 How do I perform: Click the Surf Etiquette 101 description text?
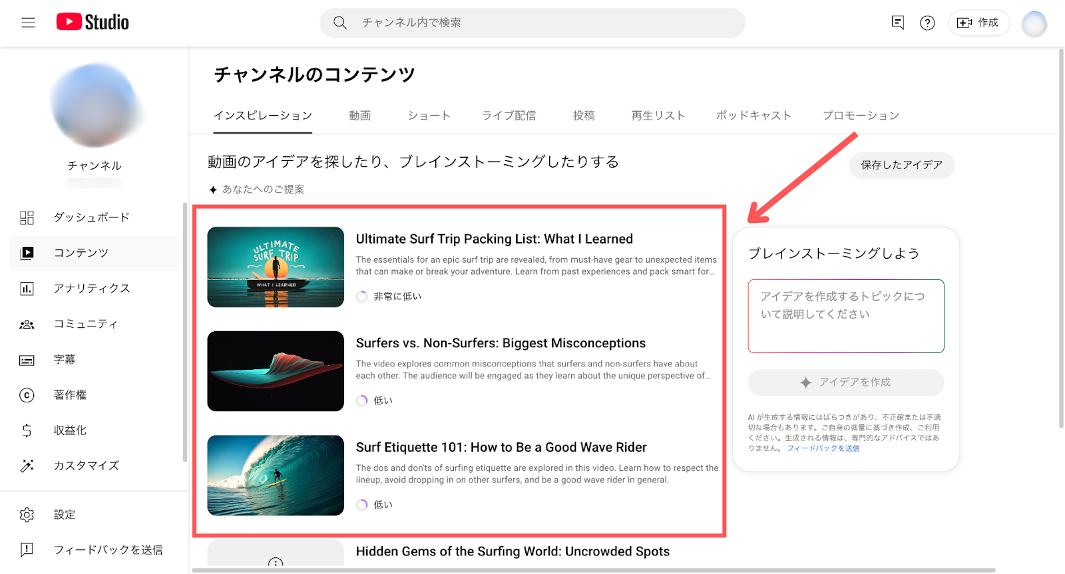[537, 474]
